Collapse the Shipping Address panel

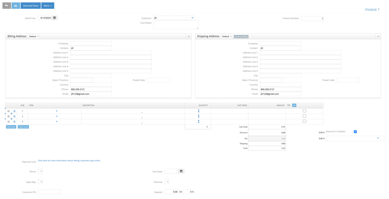point(378,36)
